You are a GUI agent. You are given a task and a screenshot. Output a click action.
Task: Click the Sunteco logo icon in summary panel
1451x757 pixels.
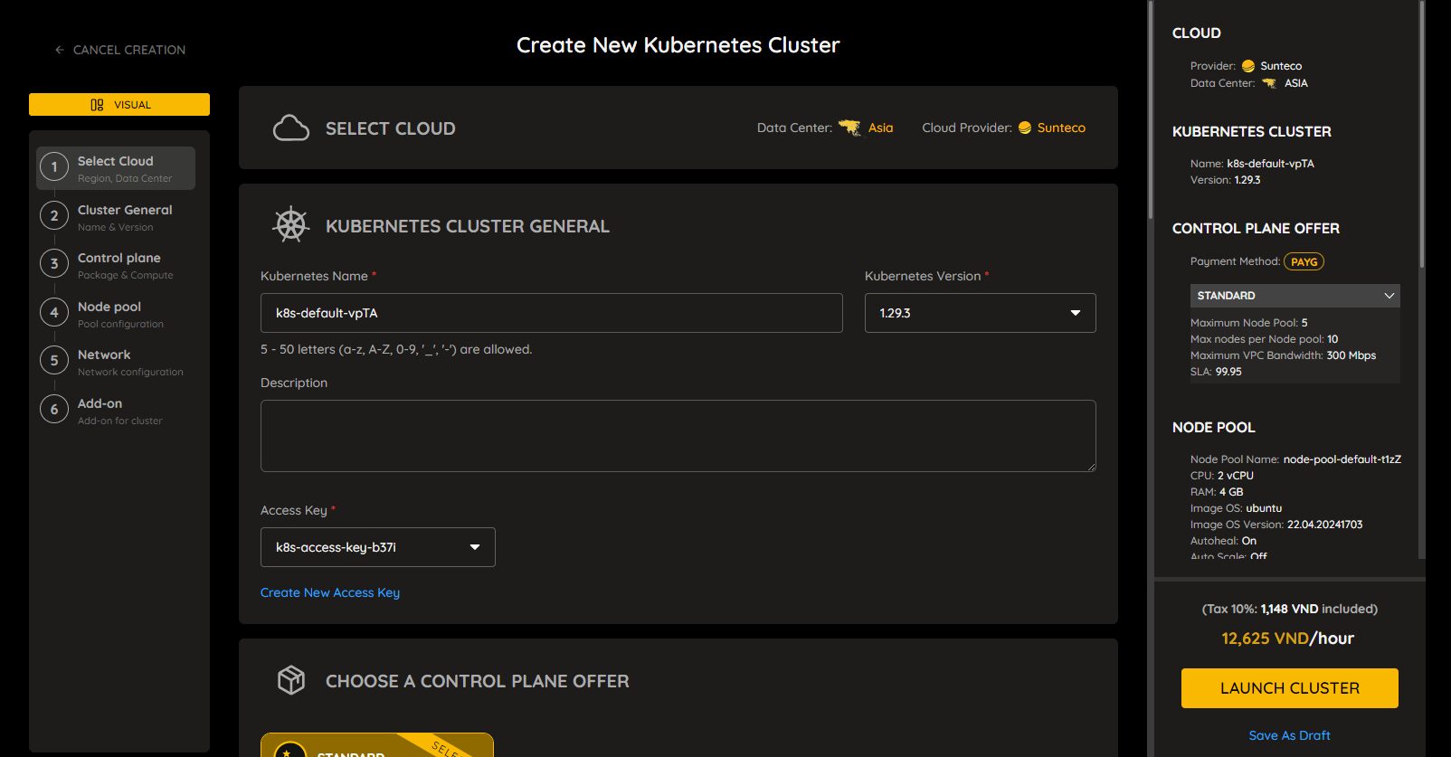point(1248,66)
